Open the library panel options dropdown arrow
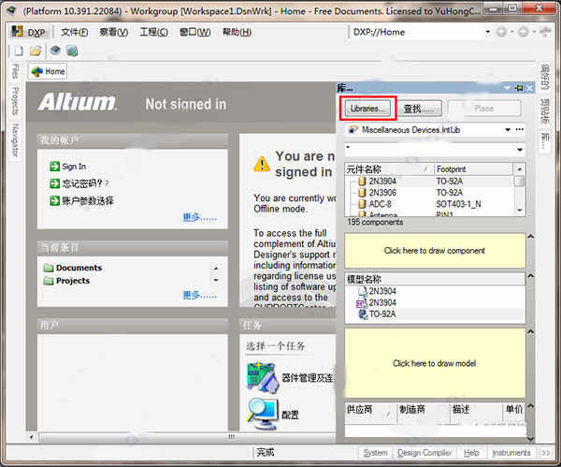Screen dimensions: 561x467 [507, 88]
